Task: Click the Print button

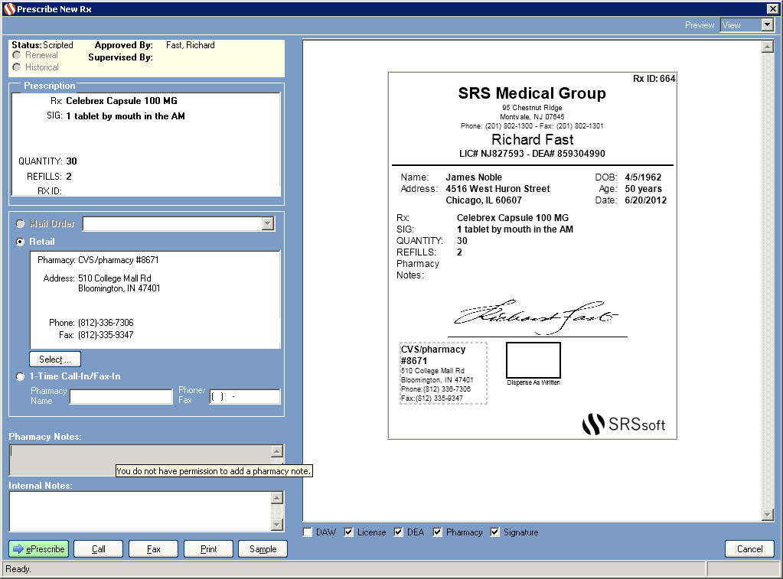Action: coord(208,549)
